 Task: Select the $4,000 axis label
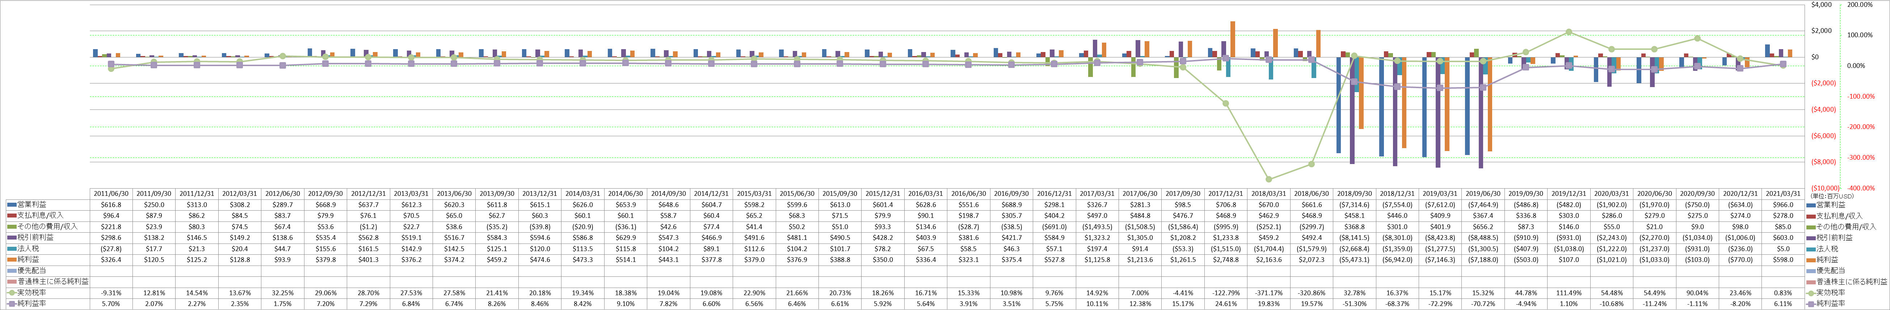click(1823, 4)
